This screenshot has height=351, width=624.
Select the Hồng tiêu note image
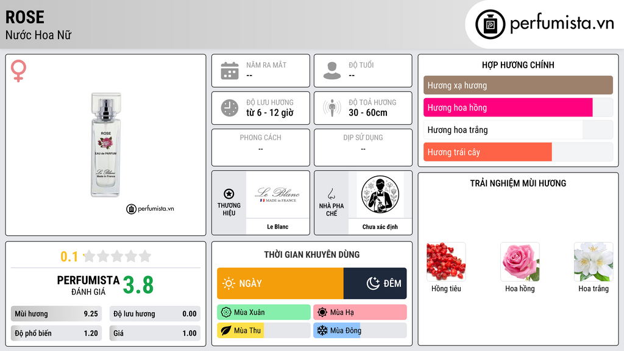(x=446, y=261)
